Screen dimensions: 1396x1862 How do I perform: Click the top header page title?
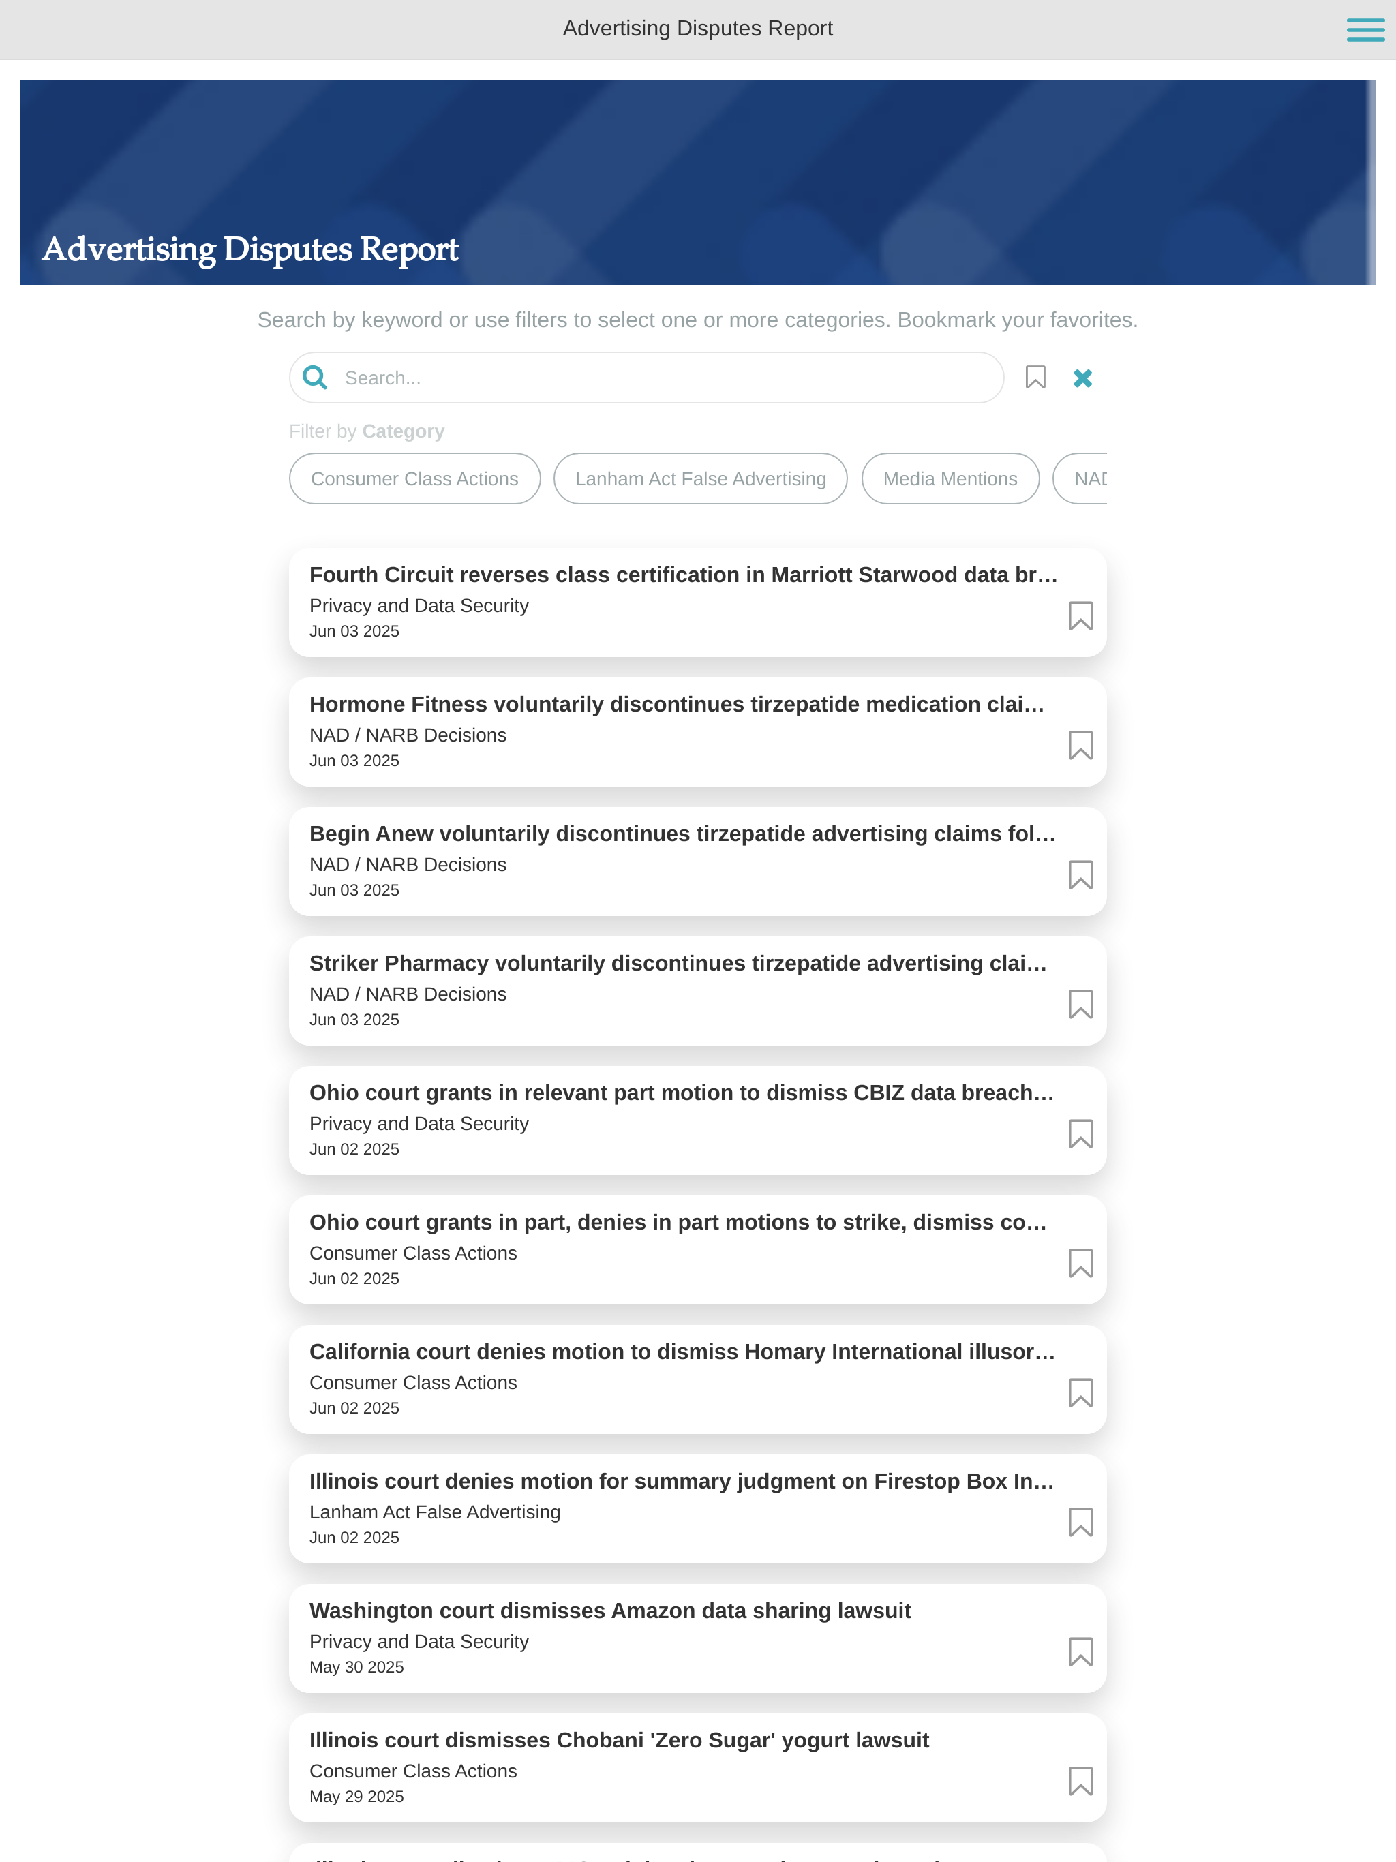point(697,29)
